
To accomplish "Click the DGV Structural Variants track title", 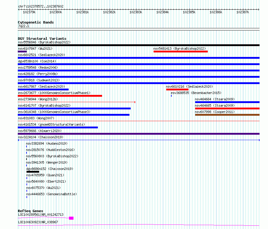I will tap(42, 39).
